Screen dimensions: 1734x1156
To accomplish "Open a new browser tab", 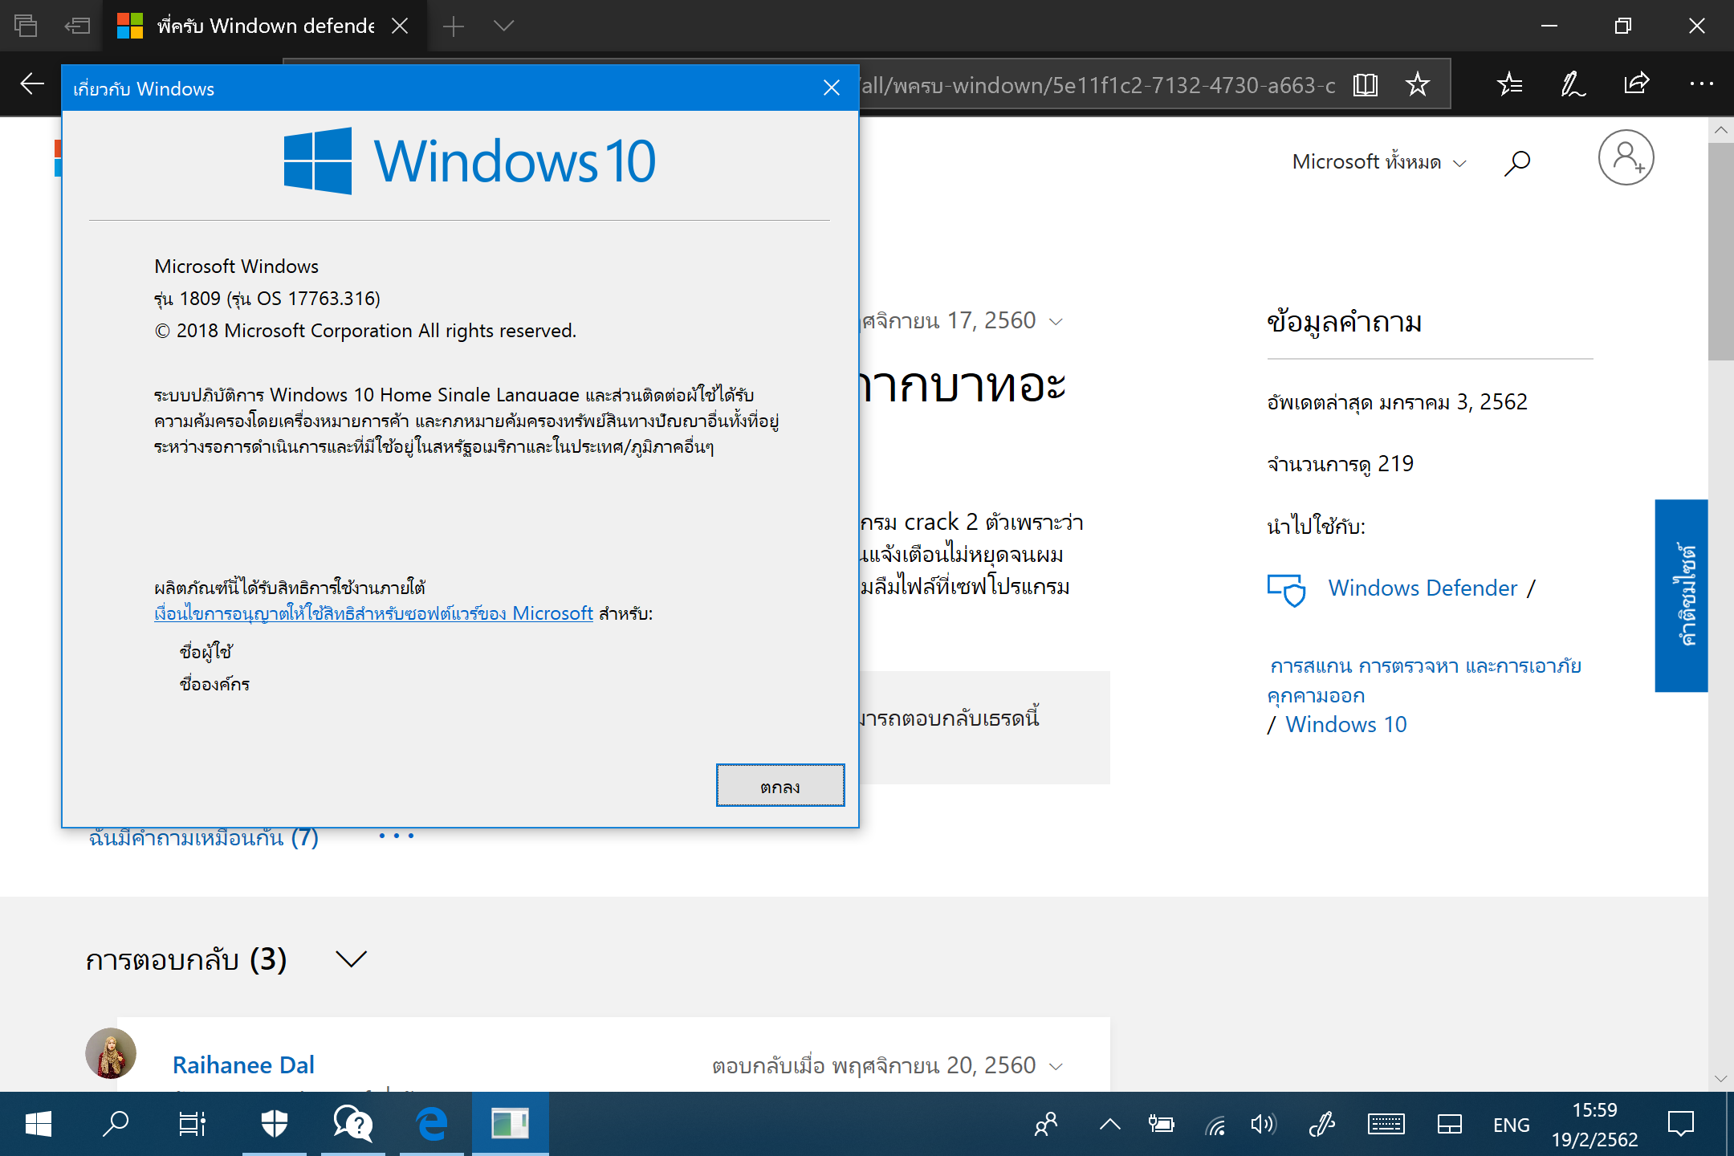I will 454,26.
